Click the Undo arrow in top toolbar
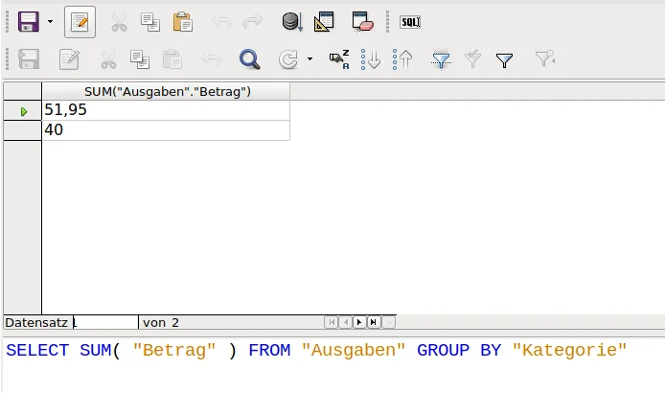The height and width of the screenshot is (393, 665). tap(221, 21)
